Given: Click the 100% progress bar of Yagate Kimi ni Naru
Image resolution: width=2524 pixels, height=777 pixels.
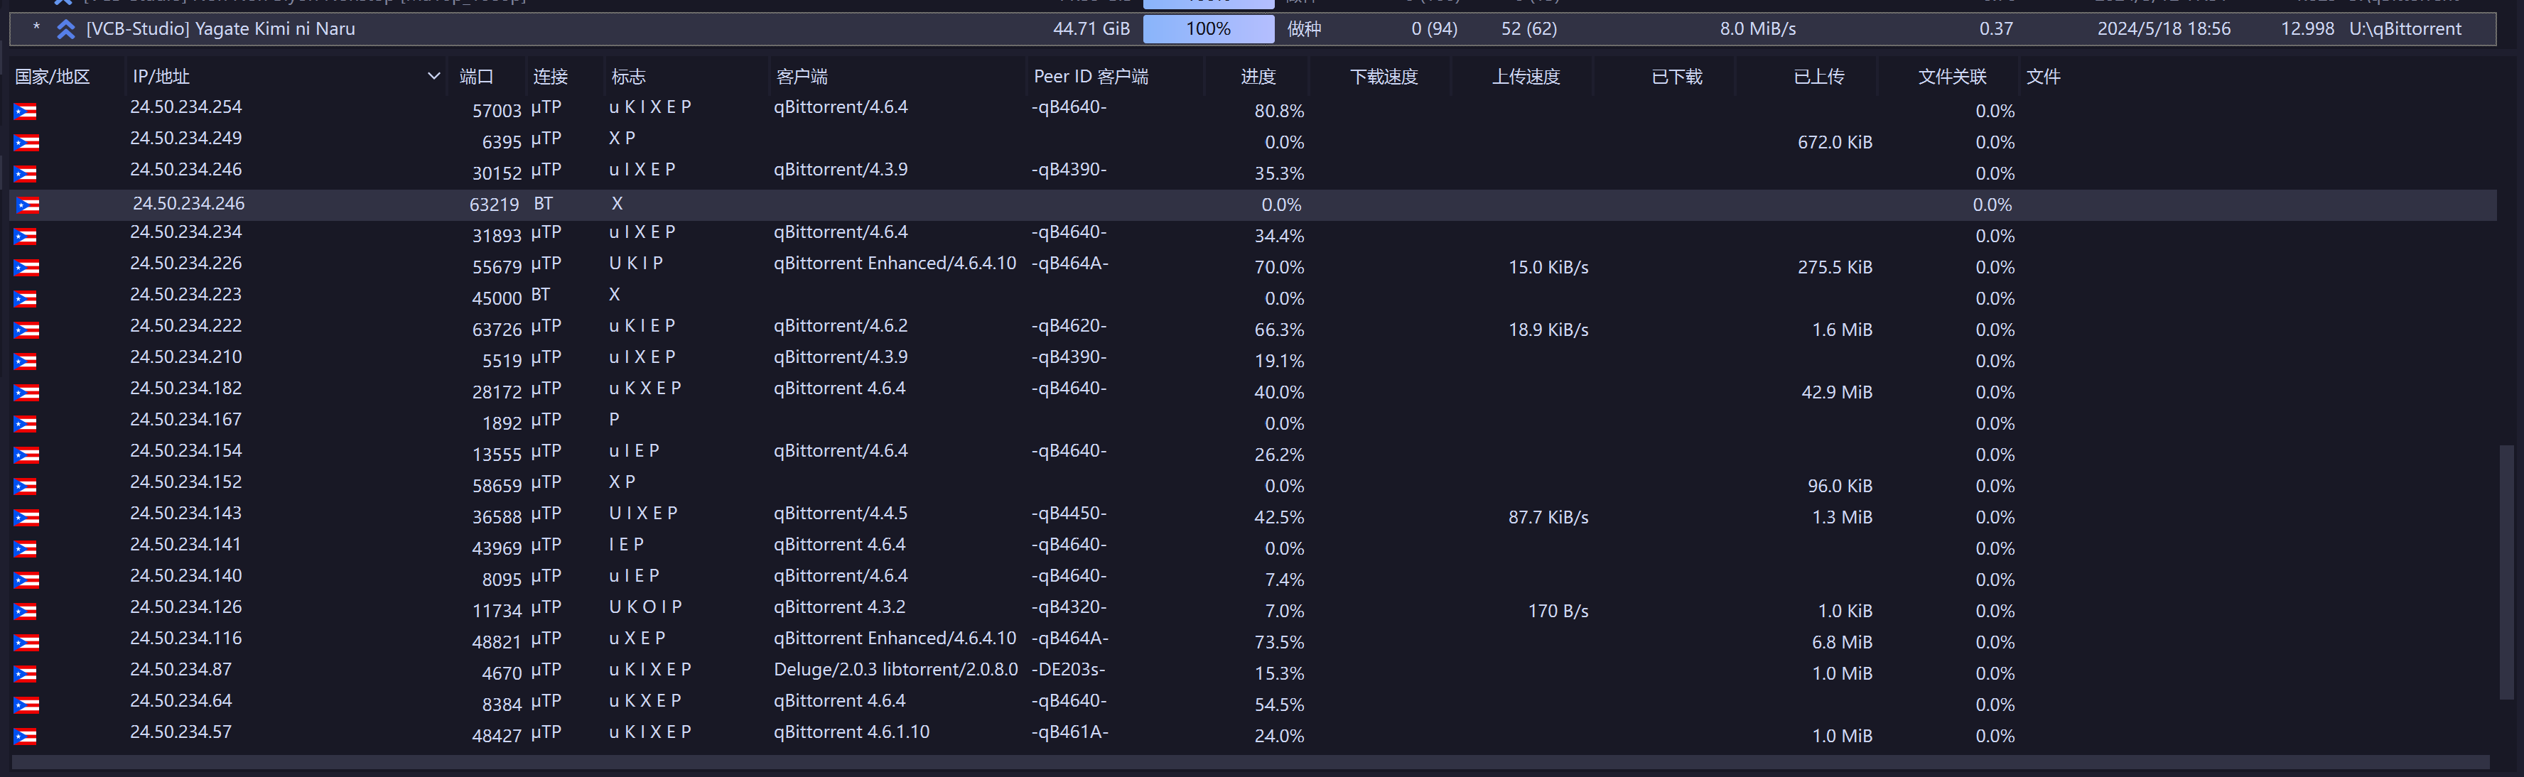Looking at the screenshot, I should click(x=1208, y=29).
